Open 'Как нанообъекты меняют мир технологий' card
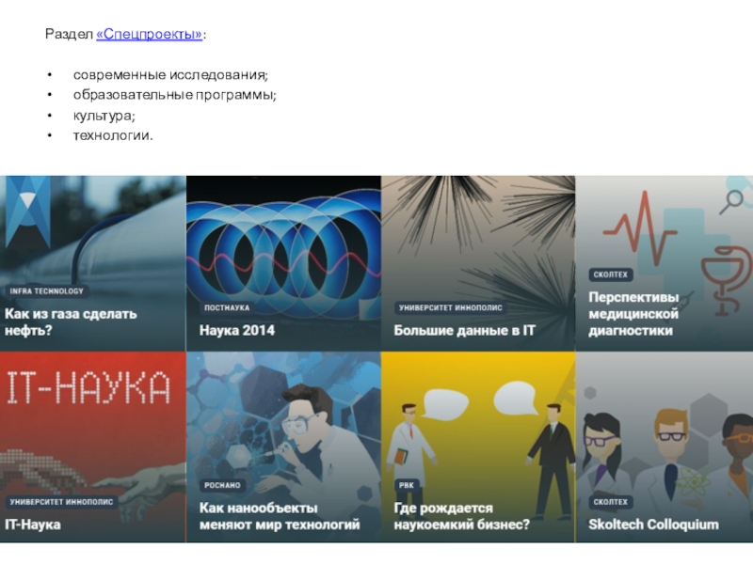753x564 pixels. 284,447
